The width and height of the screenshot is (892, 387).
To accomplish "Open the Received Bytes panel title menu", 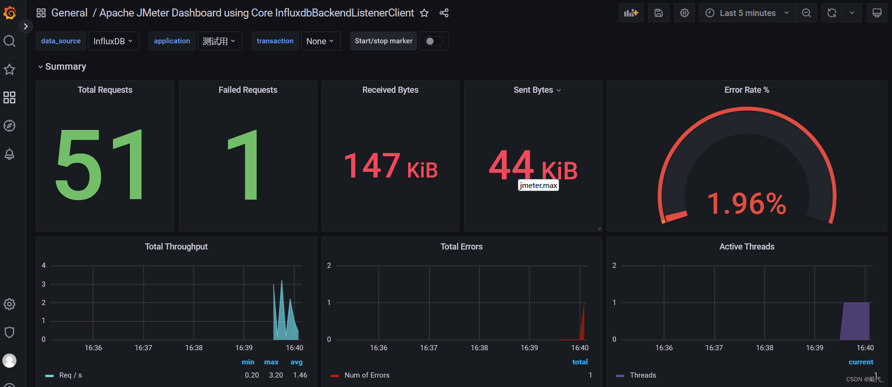I will [x=390, y=90].
